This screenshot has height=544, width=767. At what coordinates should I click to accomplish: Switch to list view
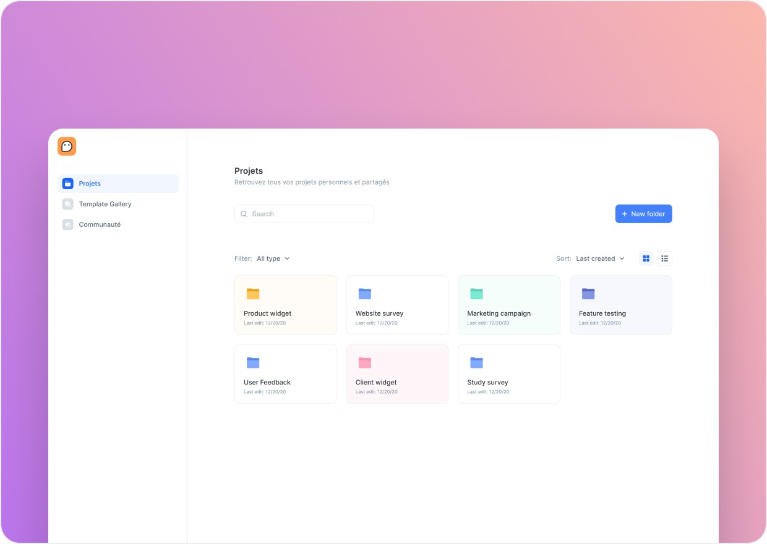(x=665, y=258)
